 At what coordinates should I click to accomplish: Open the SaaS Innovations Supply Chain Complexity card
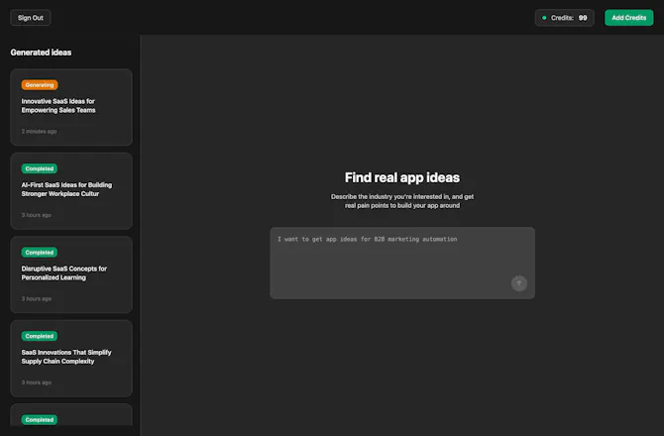tap(71, 359)
